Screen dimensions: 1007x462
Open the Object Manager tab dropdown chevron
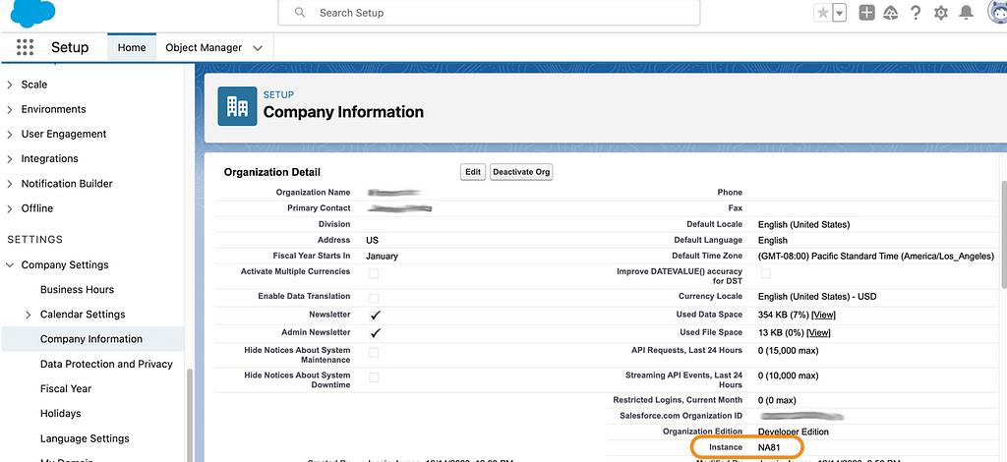click(x=258, y=47)
